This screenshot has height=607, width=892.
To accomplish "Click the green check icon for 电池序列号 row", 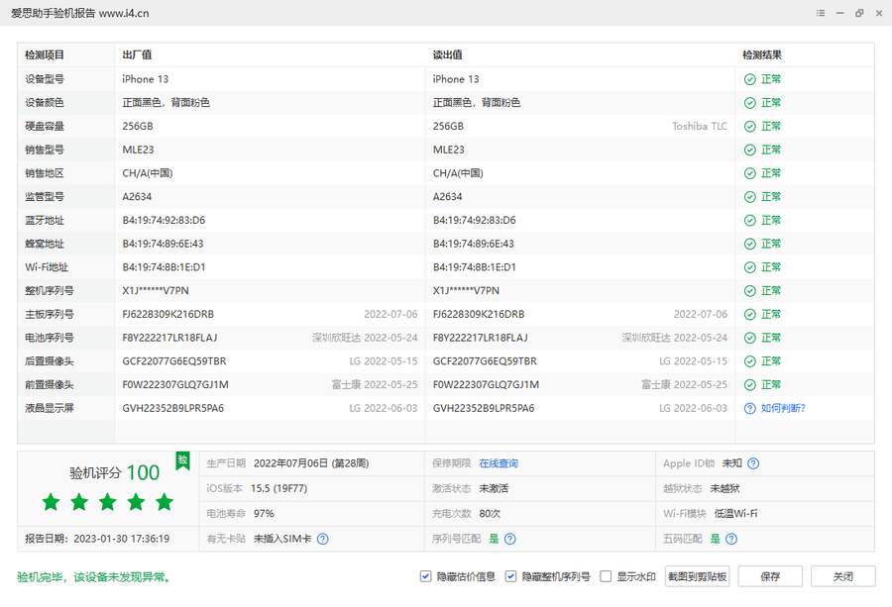I will (x=750, y=338).
